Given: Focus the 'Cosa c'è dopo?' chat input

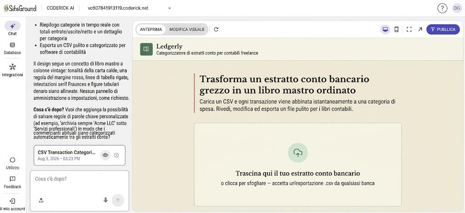Looking at the screenshot, I should [x=79, y=179].
